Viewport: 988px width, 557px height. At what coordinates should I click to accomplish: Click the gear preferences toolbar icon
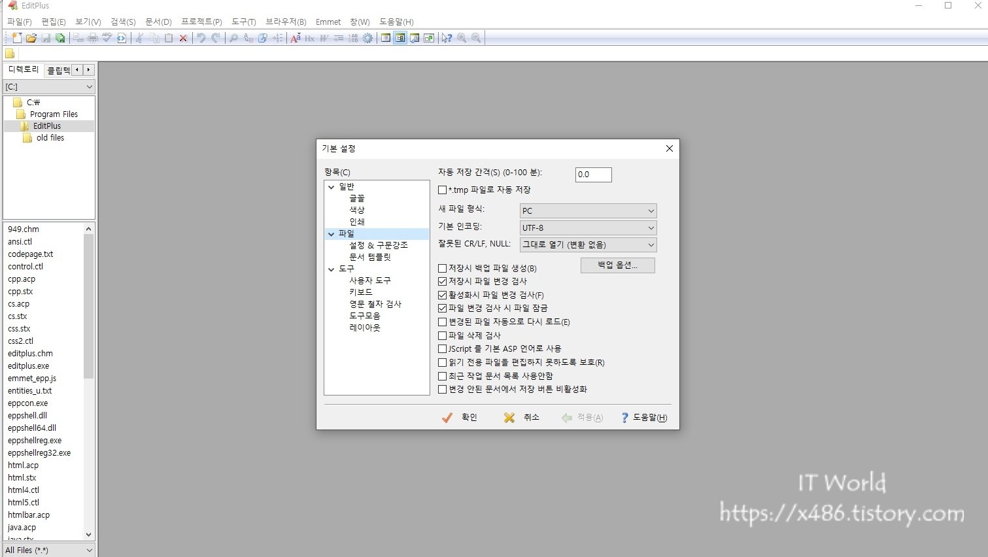pos(367,38)
